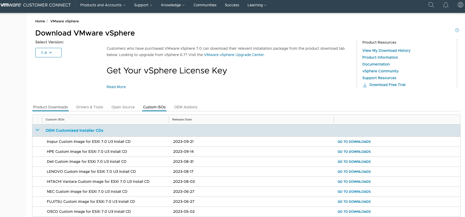Go to downloads for NEC Custom Image
Viewport: 465px width, 217px height.
pos(354,191)
